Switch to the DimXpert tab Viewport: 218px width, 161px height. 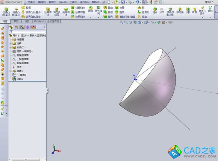click(x=39, y=21)
